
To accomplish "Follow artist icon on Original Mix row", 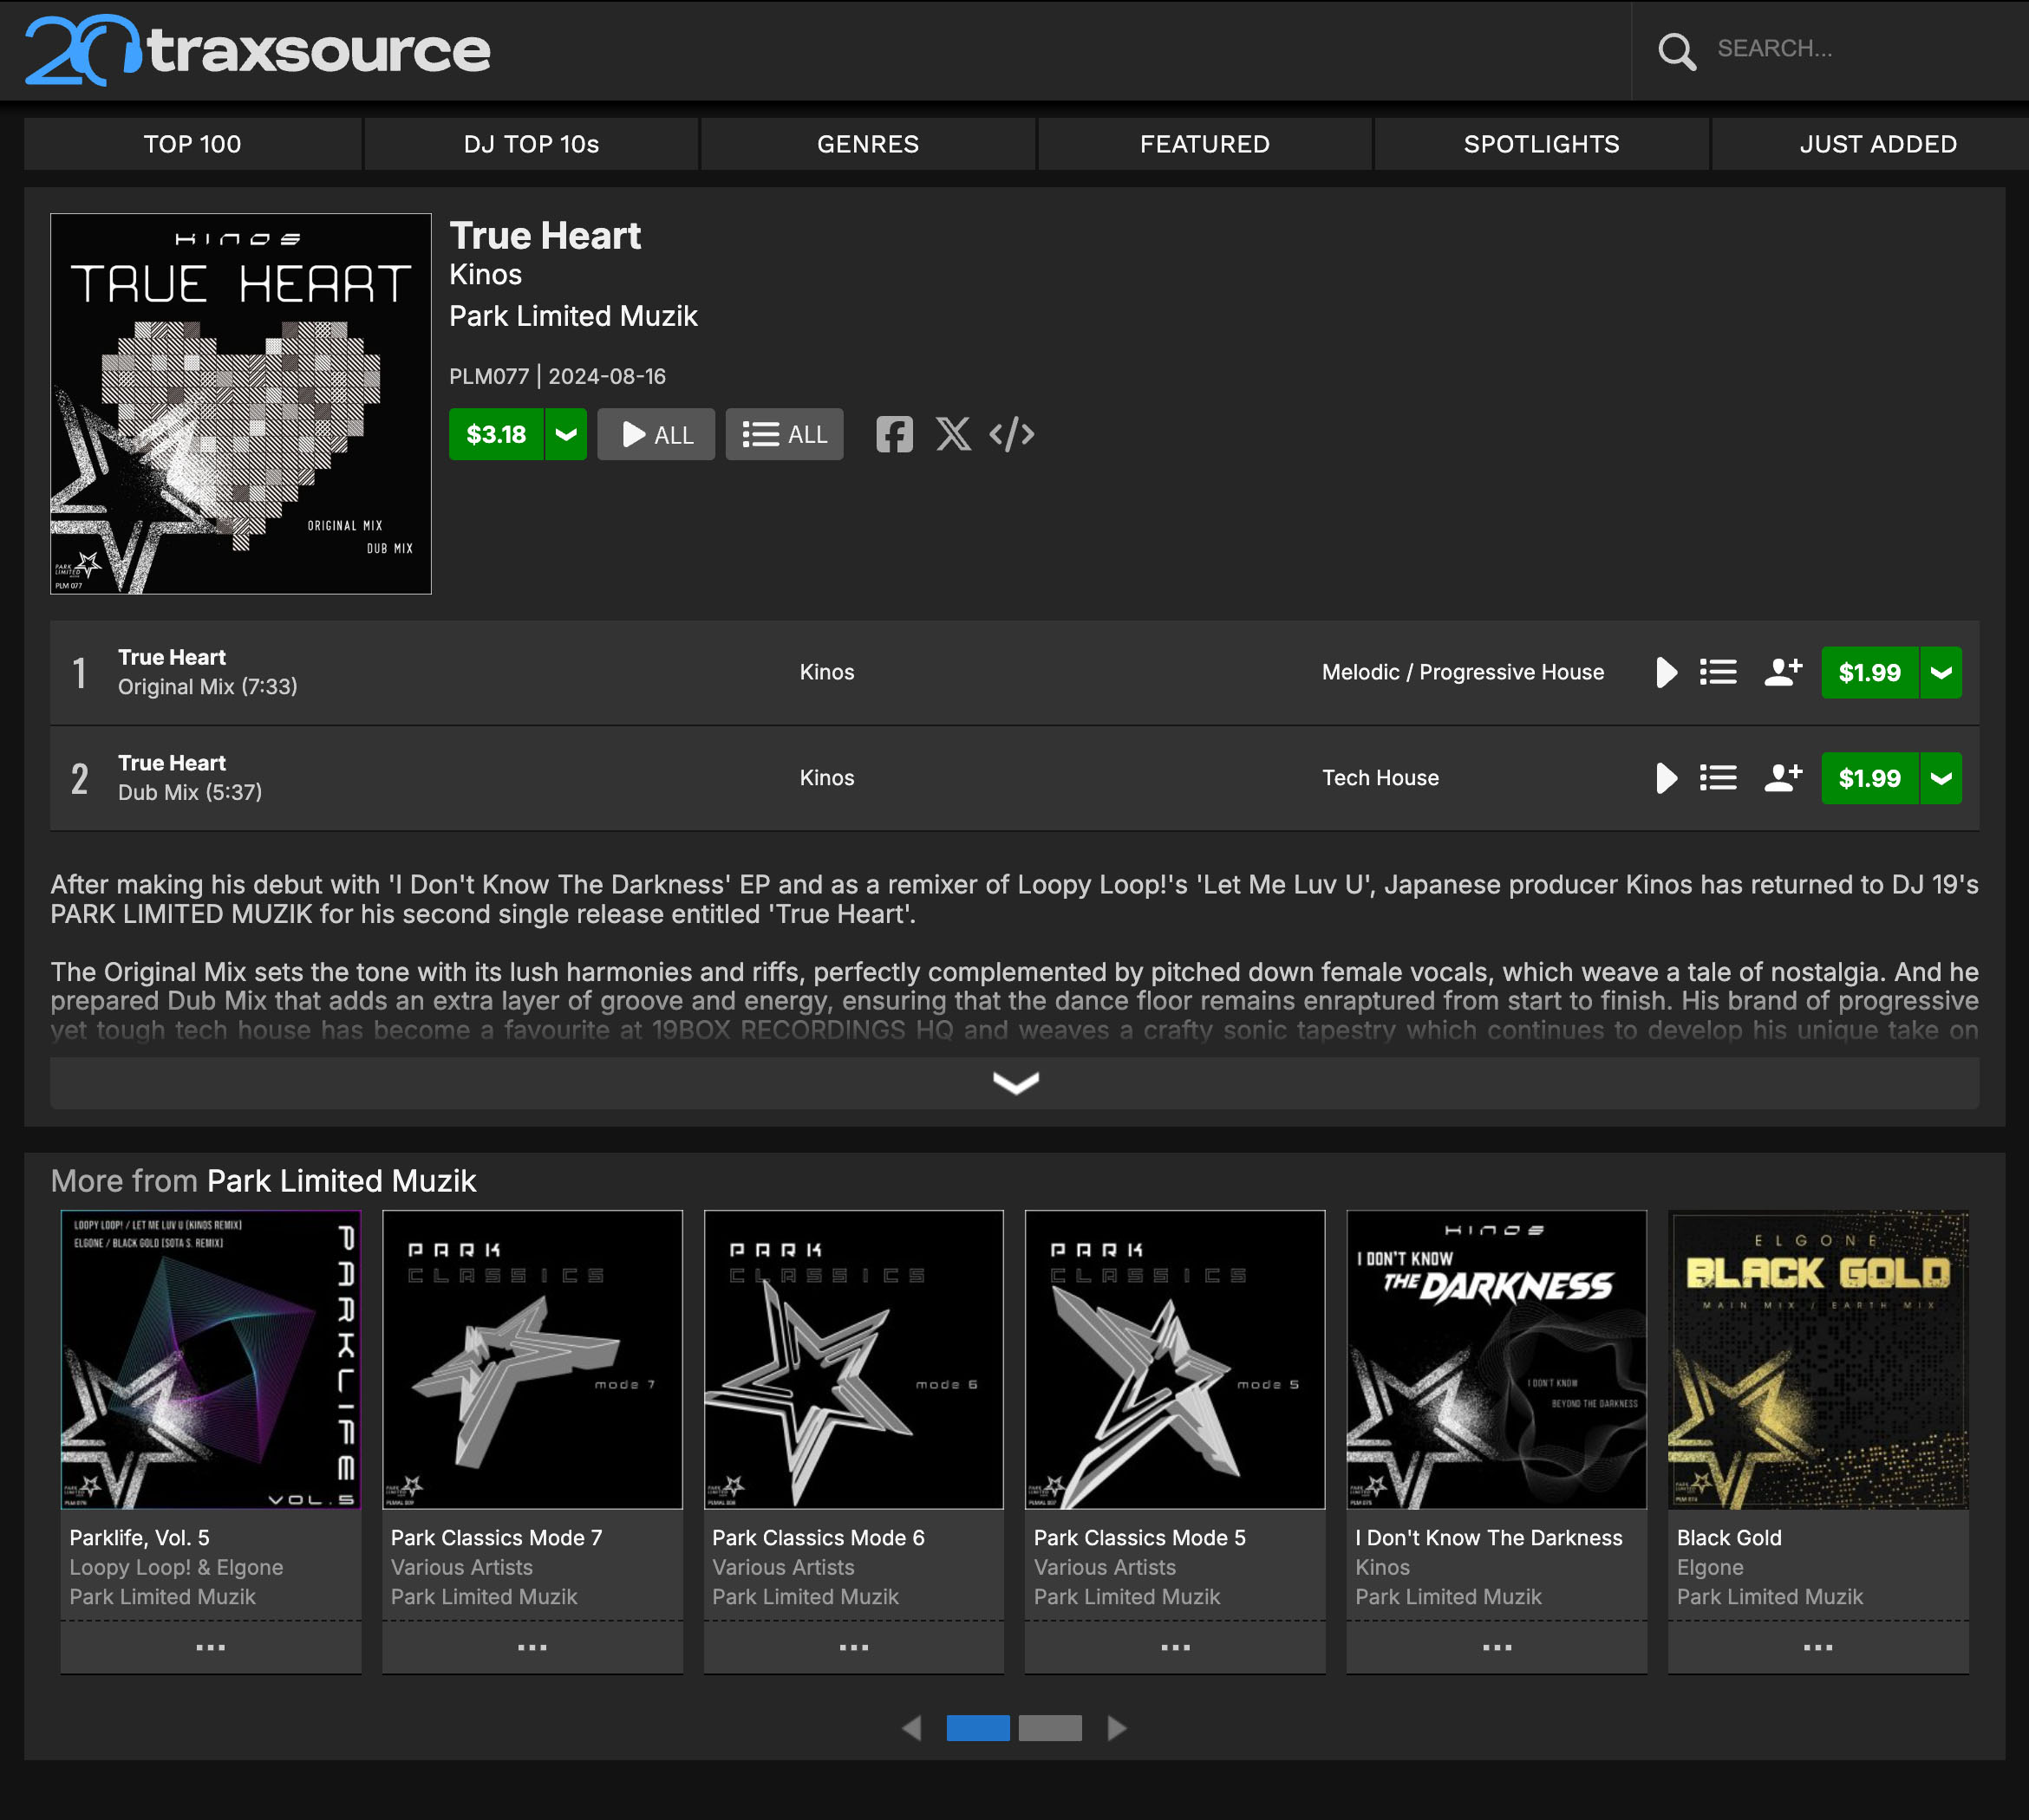I will tap(1782, 672).
